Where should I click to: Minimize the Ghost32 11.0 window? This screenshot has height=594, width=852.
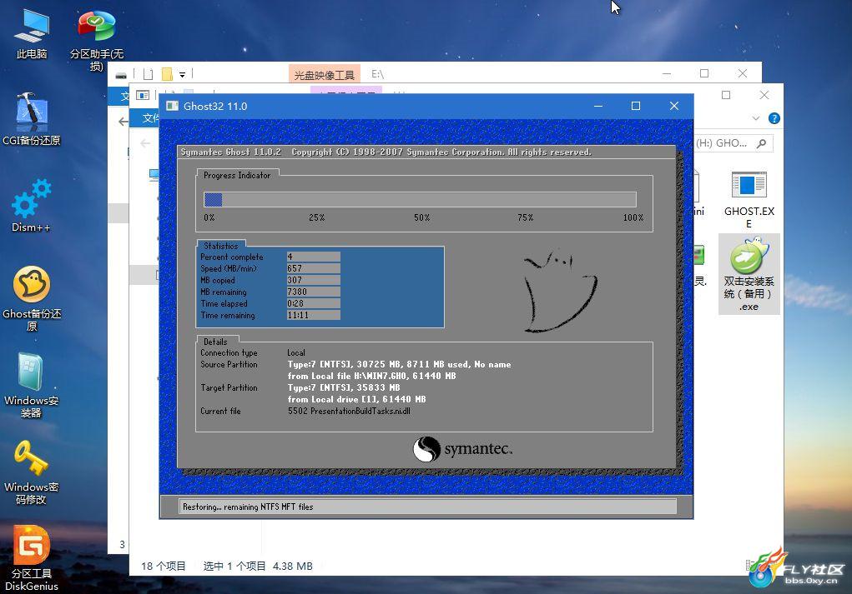coord(598,106)
